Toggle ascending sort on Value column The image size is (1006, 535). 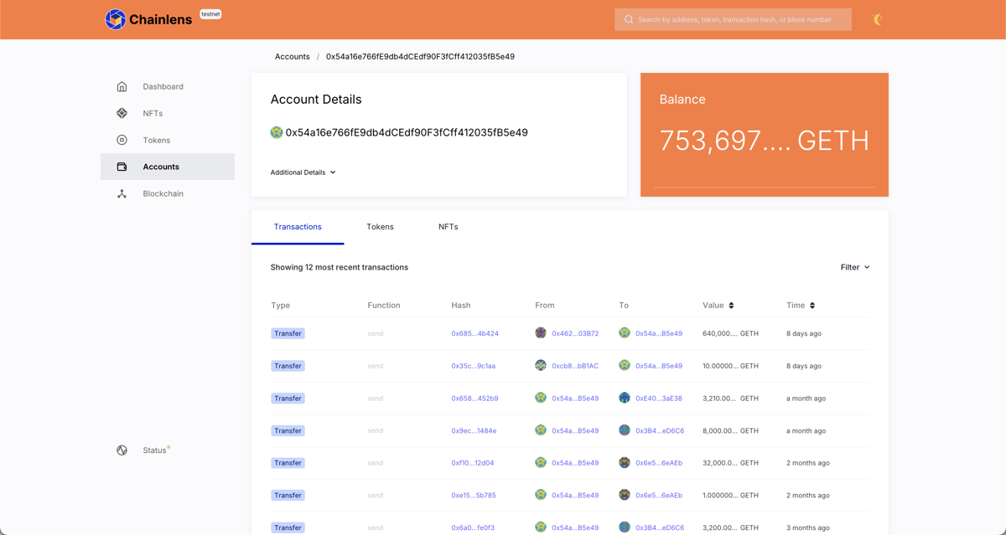click(x=733, y=305)
